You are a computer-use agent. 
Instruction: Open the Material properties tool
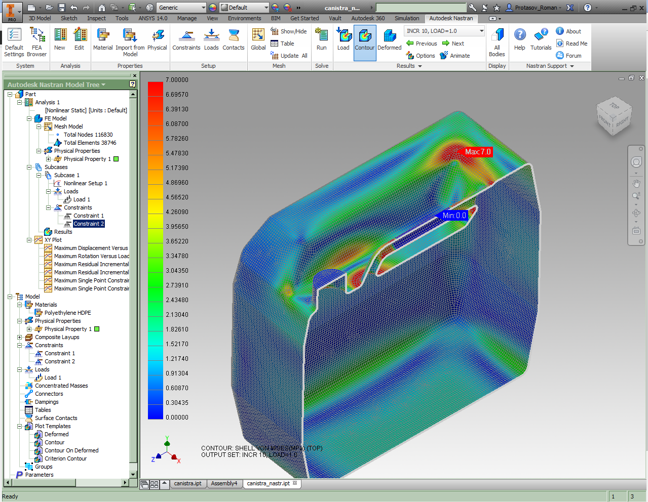pyautogui.click(x=103, y=39)
